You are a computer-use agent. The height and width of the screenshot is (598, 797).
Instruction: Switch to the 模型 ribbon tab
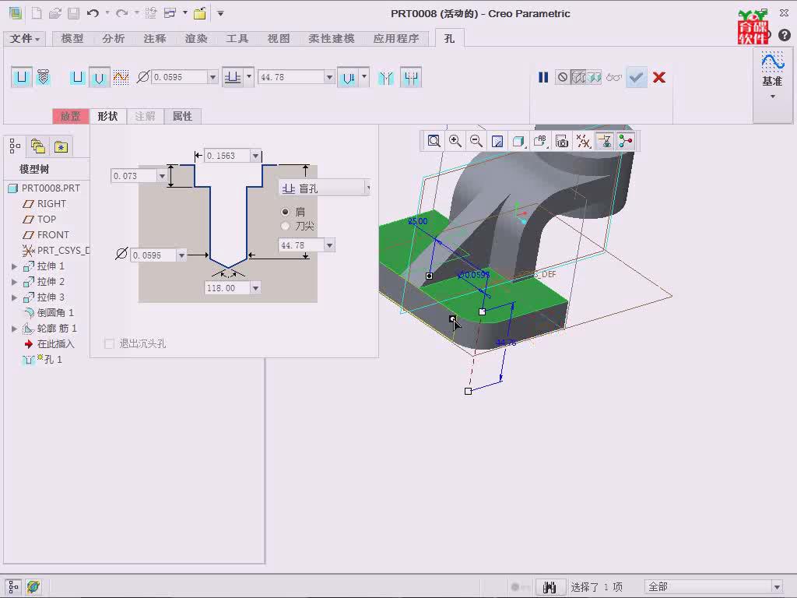tap(72, 39)
